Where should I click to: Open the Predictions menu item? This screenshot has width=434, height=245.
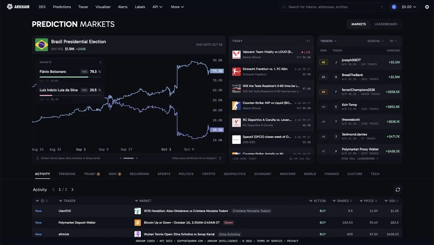pyautogui.click(x=62, y=7)
